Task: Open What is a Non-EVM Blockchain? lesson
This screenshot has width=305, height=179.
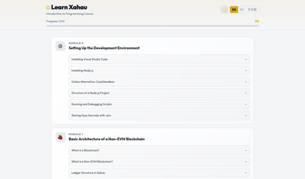Action: [x=159, y=161]
